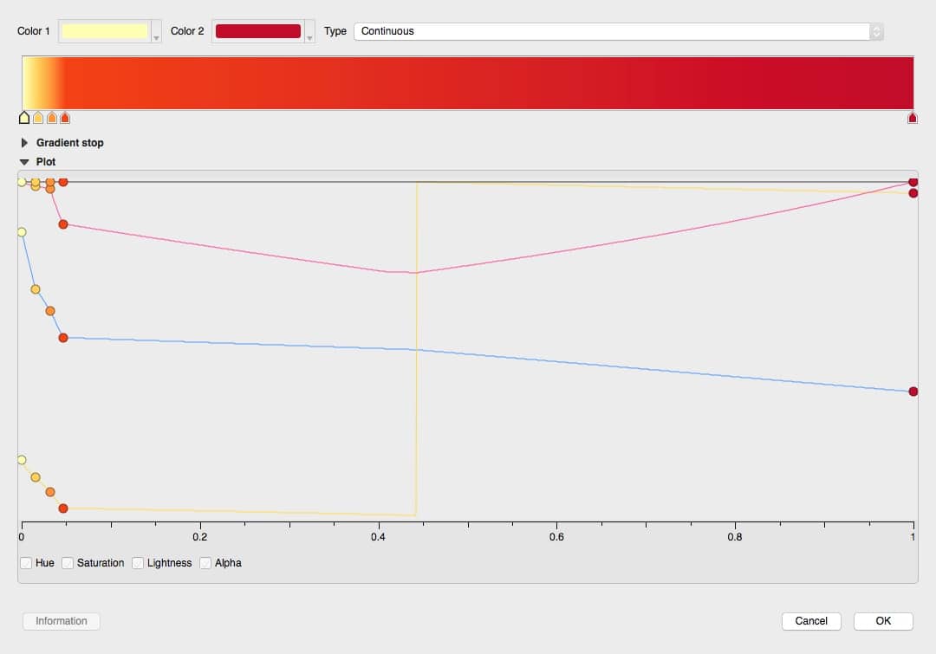This screenshot has width=936, height=654.
Task: Select the red-orange point on the pink saturation curve
Action: pyautogui.click(x=63, y=224)
